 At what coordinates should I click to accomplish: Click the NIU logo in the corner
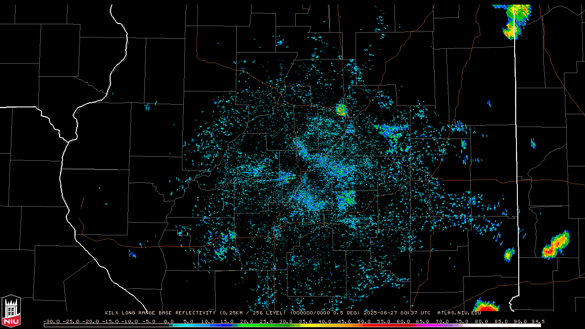[11, 312]
